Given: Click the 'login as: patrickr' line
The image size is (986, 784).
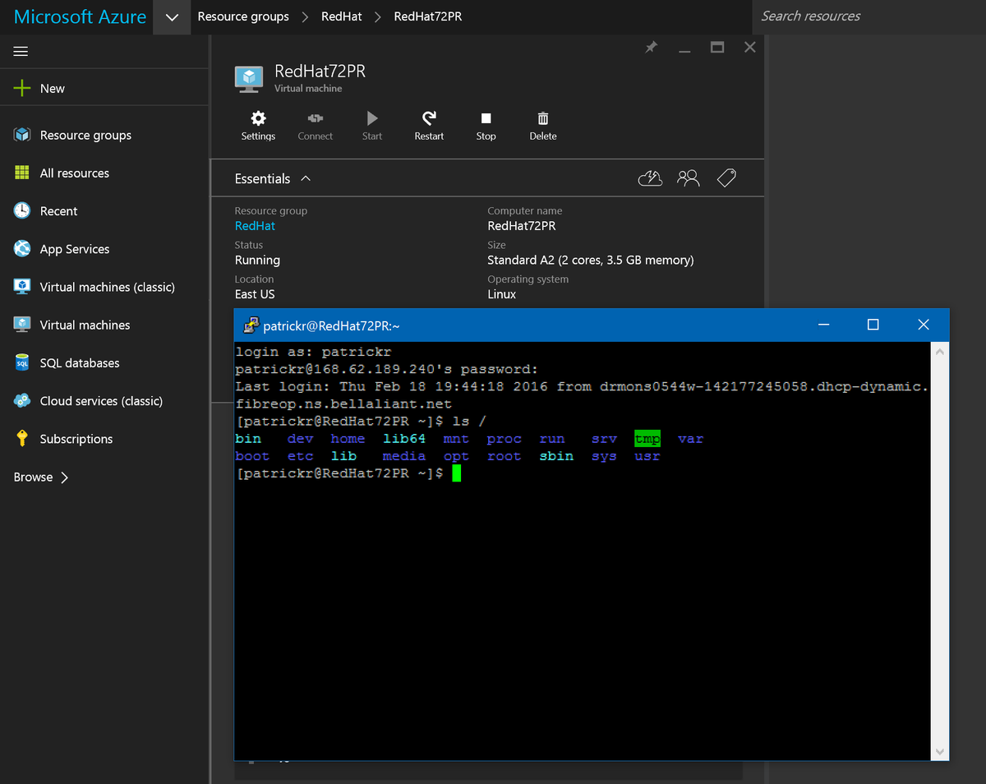Looking at the screenshot, I should tap(313, 352).
